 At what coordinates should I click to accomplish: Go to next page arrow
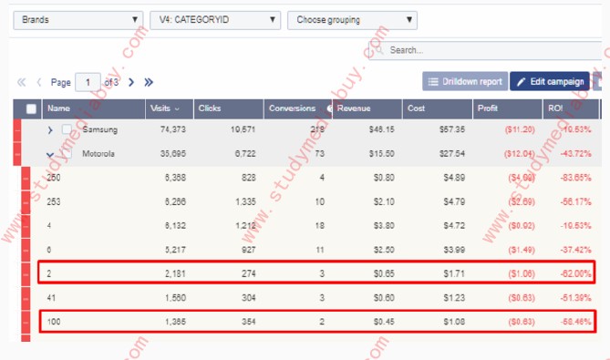(x=131, y=82)
